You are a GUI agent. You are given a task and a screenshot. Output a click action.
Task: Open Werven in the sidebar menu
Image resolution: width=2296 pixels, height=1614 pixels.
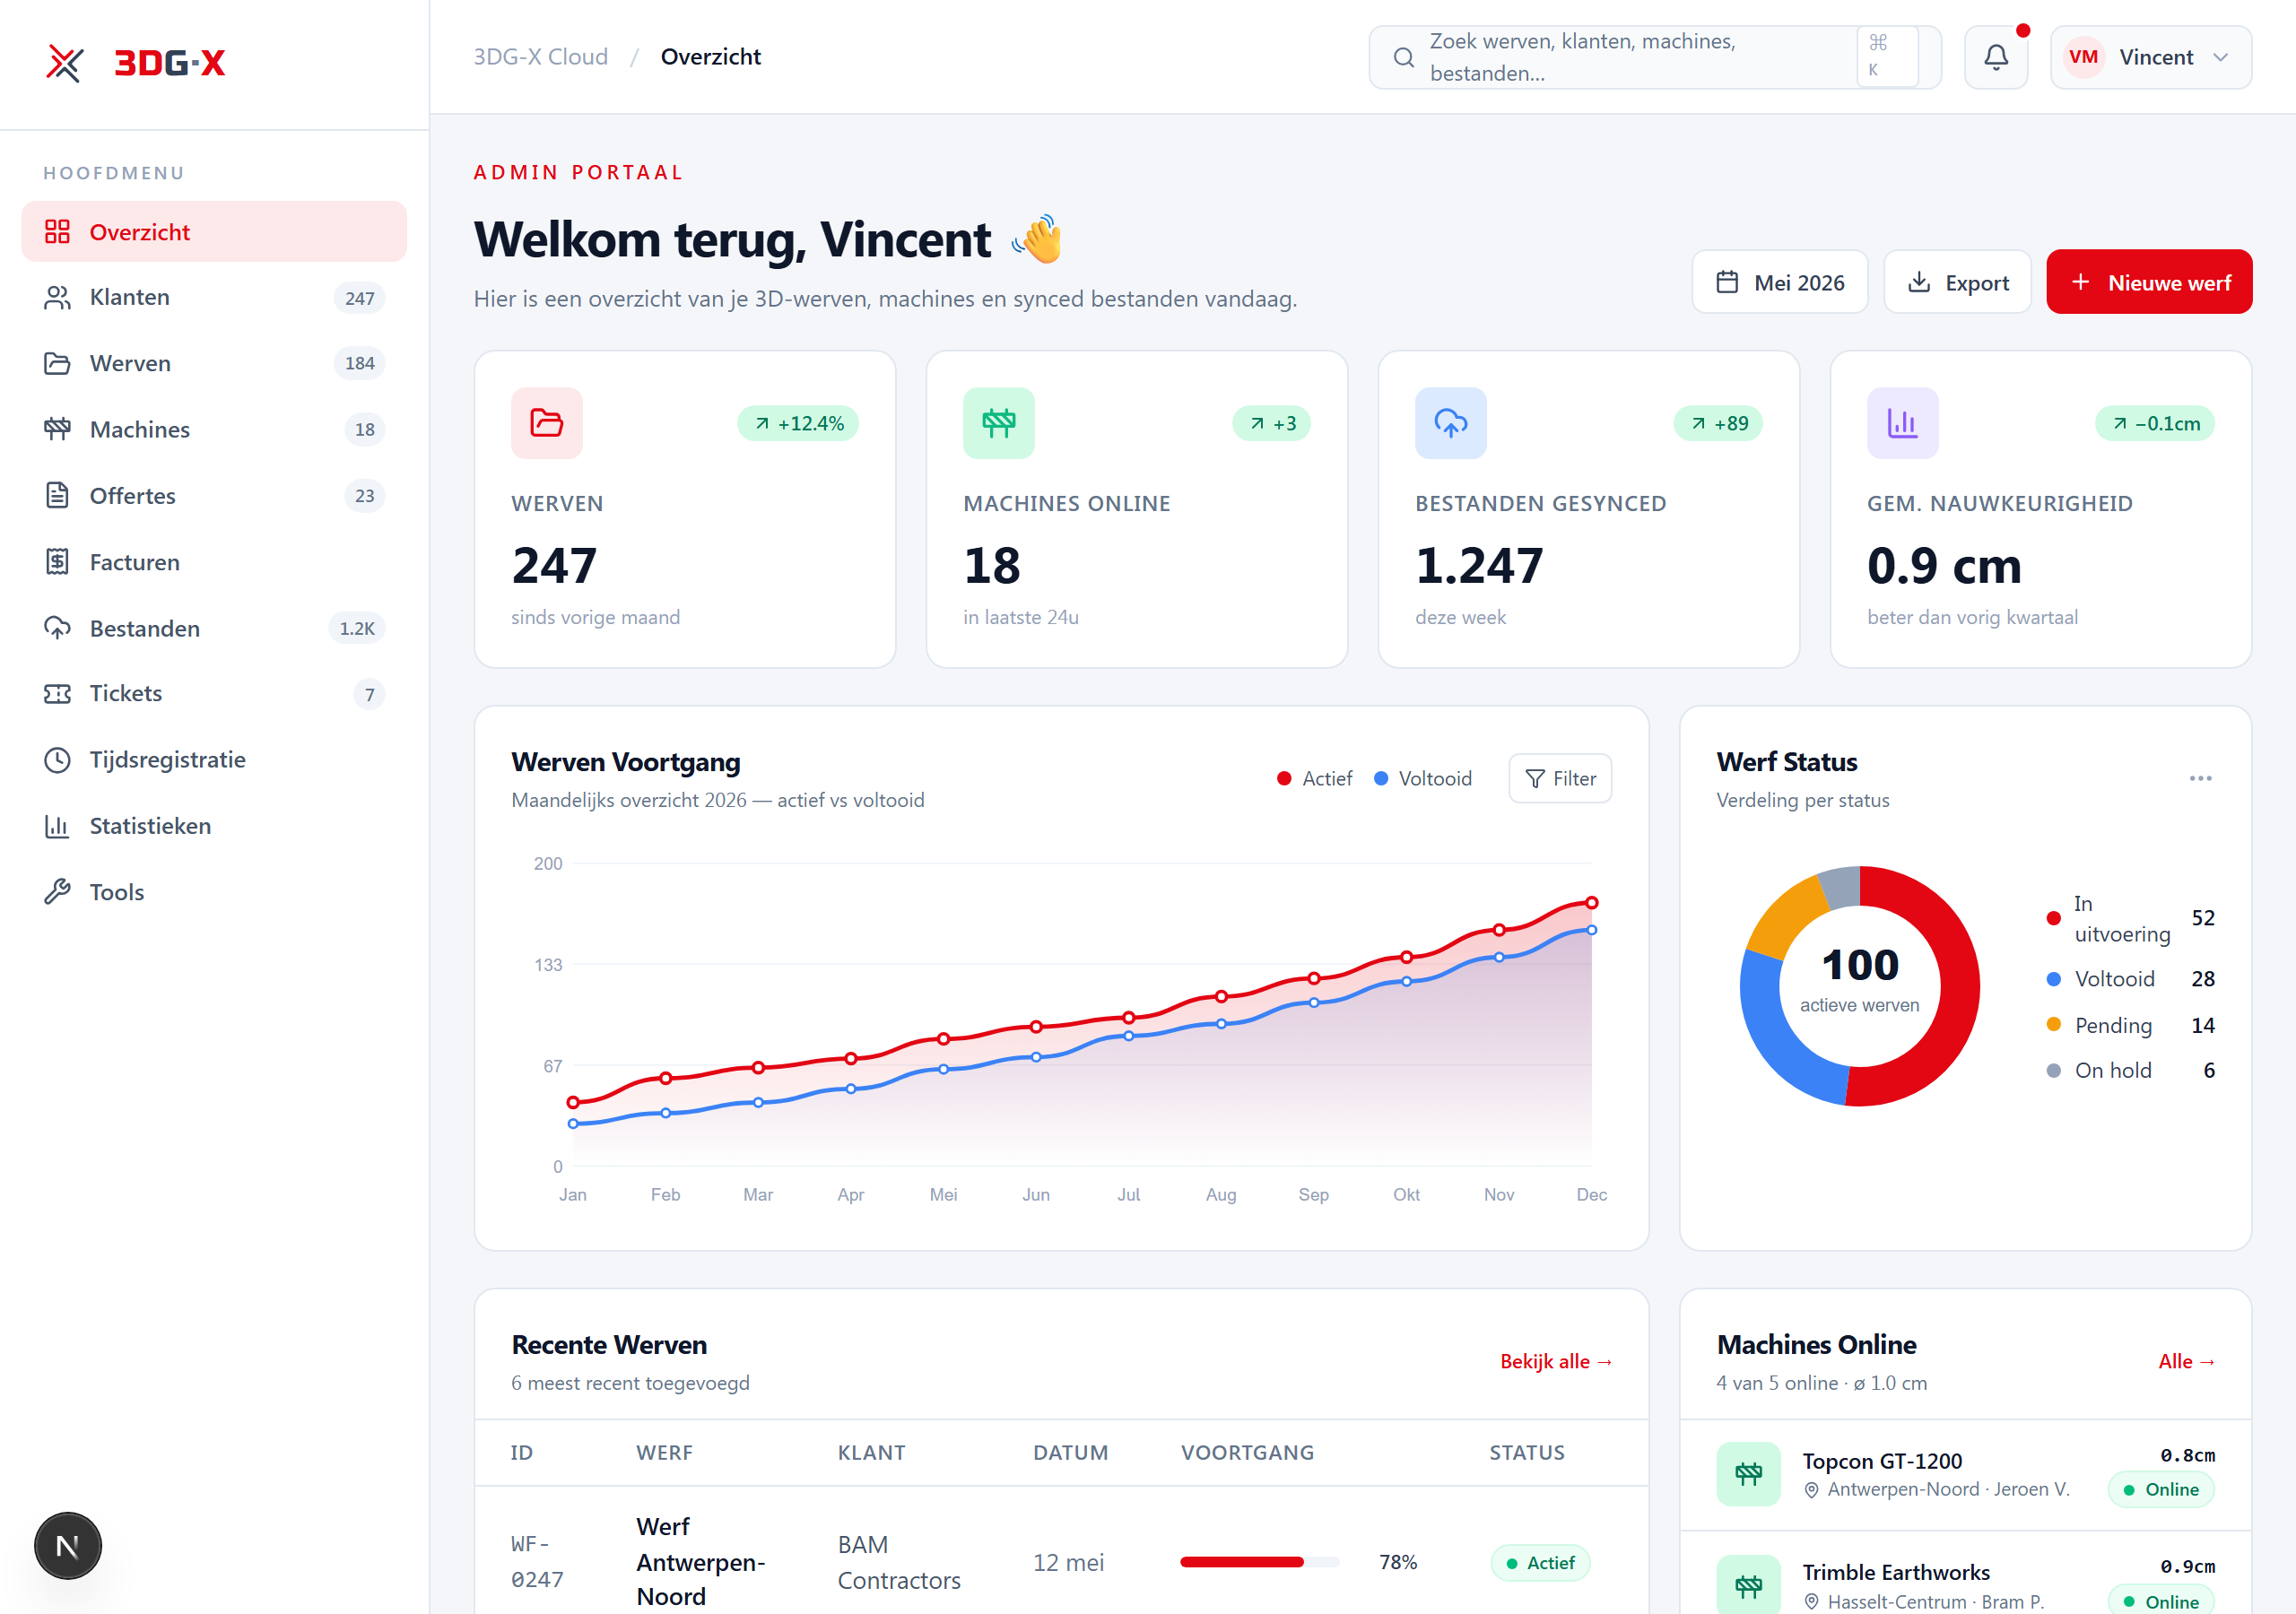(214, 364)
